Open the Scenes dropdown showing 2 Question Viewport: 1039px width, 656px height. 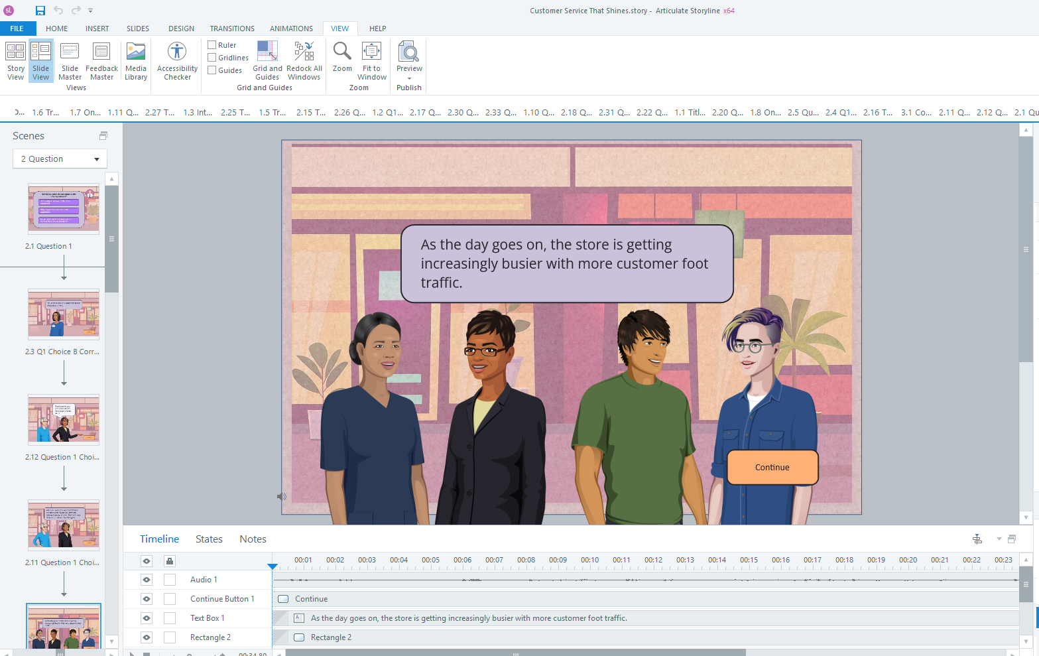click(x=60, y=159)
